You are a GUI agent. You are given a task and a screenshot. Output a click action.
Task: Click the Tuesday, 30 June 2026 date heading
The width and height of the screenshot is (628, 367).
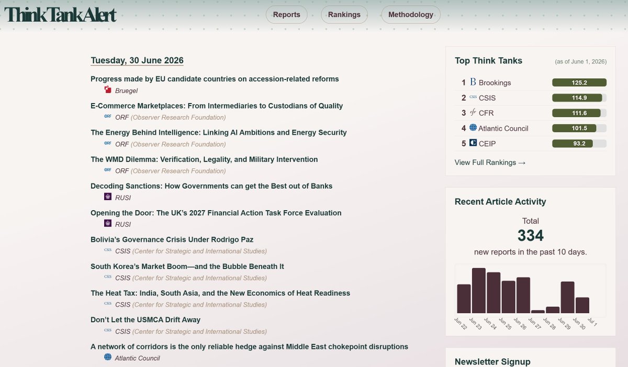137,61
